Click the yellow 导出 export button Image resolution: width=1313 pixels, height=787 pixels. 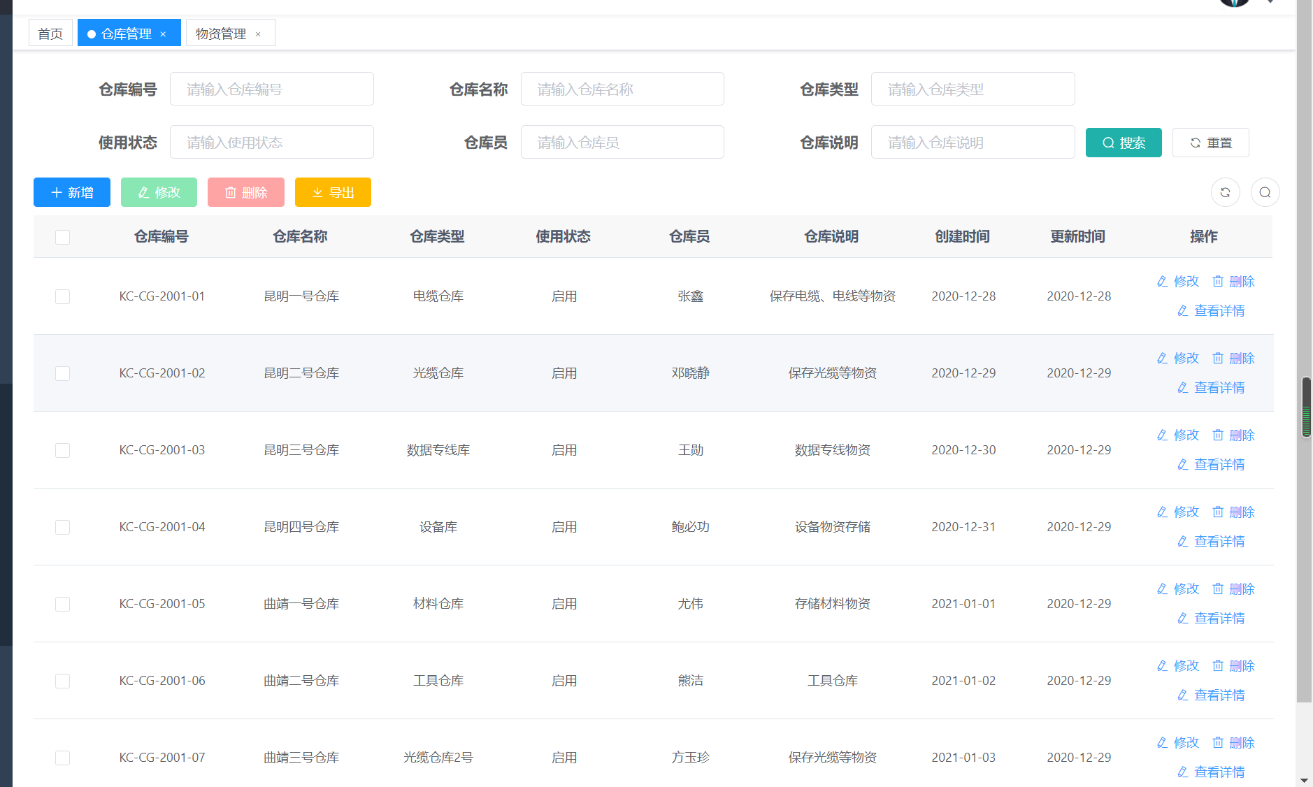coord(333,192)
